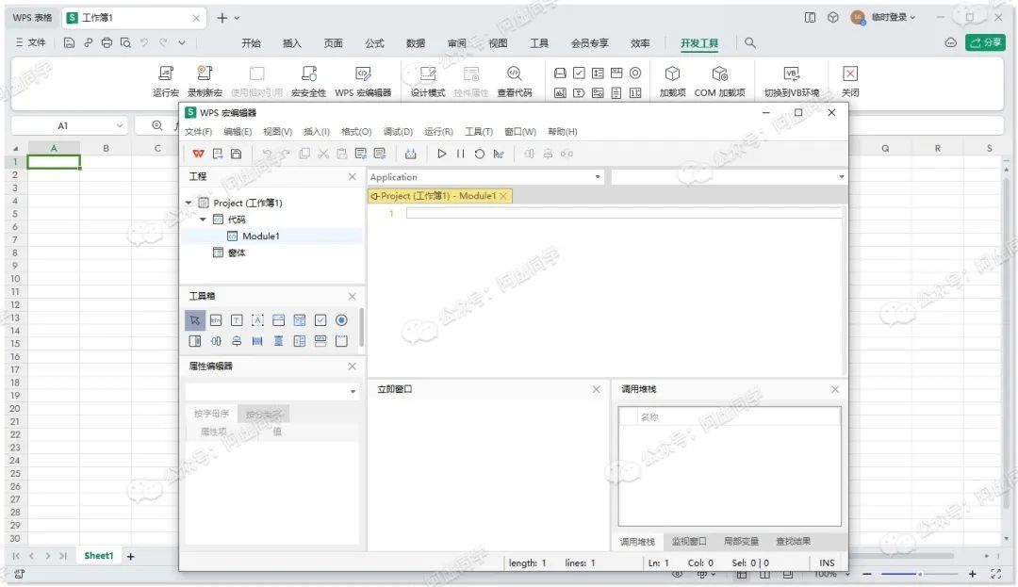
Task: Click the 查看代码 ribbon icon
Action: [515, 80]
